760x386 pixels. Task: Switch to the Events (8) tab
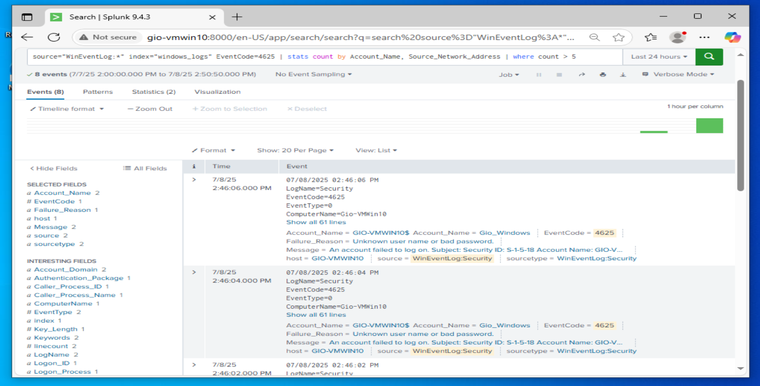[x=45, y=92]
